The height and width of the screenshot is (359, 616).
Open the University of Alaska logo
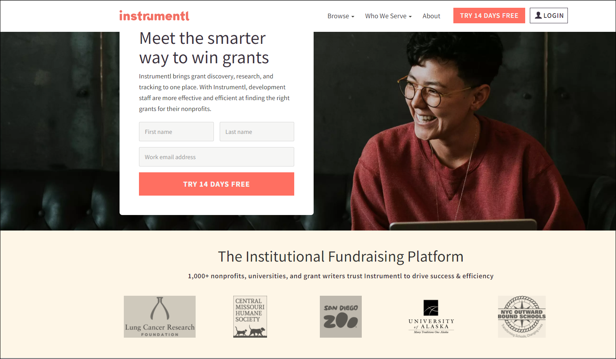point(431,317)
